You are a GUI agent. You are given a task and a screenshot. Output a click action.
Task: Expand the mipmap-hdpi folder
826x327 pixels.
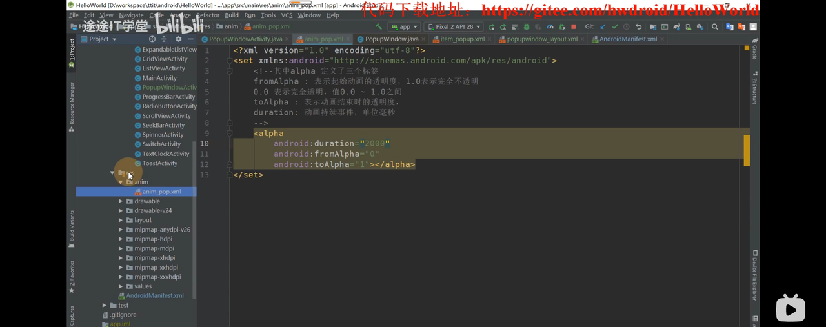121,239
